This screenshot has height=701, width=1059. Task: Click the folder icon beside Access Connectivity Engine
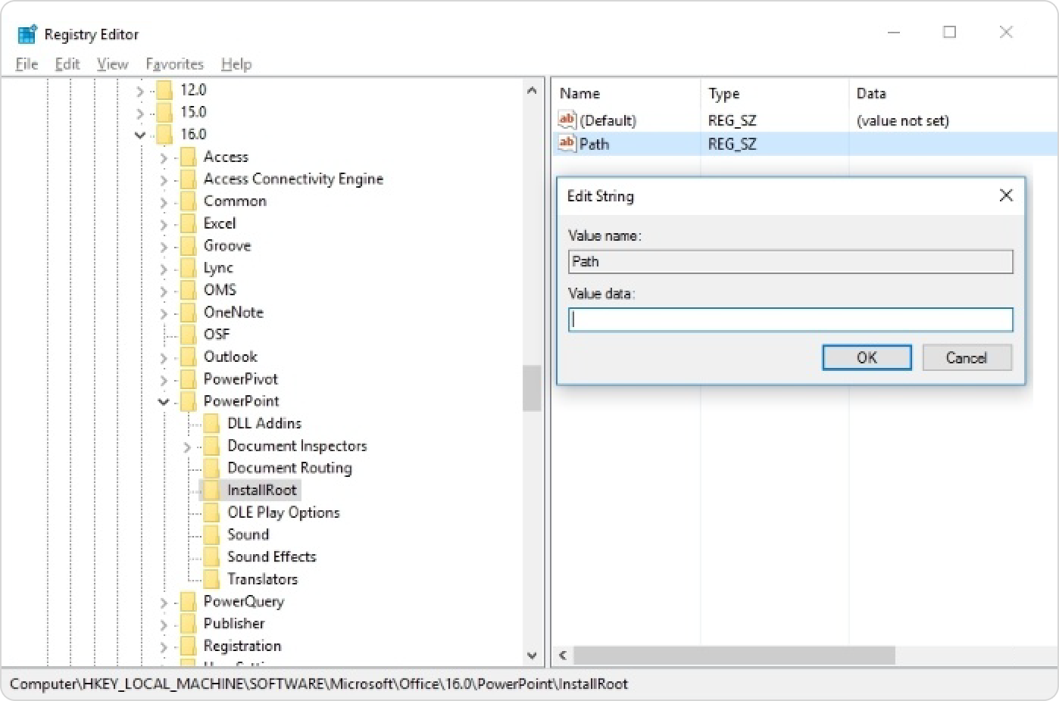point(188,179)
